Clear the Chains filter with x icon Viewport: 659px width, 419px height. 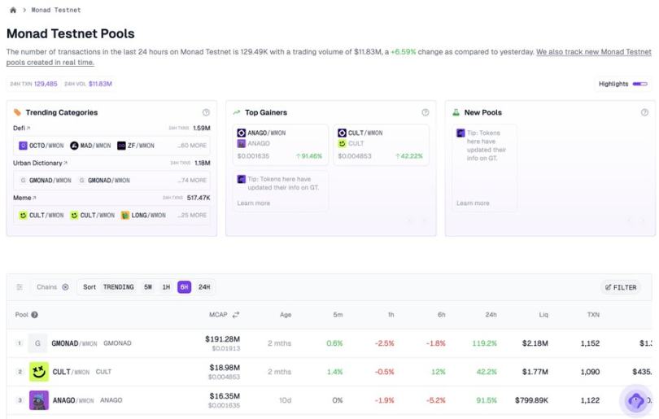coord(66,287)
